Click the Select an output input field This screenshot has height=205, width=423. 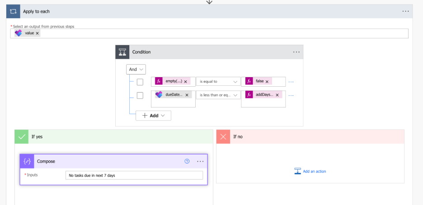209,33
